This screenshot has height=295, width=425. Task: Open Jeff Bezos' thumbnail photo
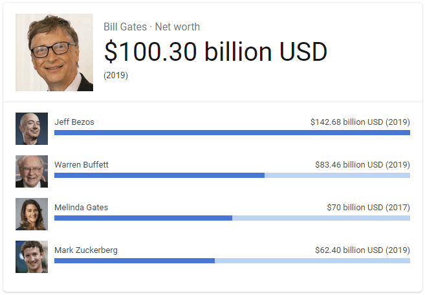pyautogui.click(x=32, y=129)
